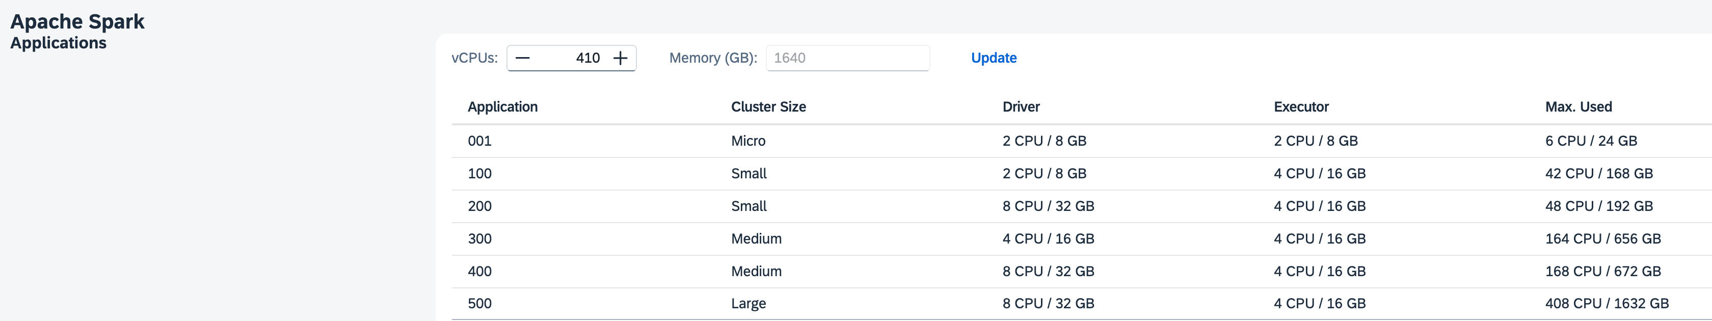Image resolution: width=1712 pixels, height=321 pixels.
Task: Click the Max. Used column header
Action: point(1579,107)
